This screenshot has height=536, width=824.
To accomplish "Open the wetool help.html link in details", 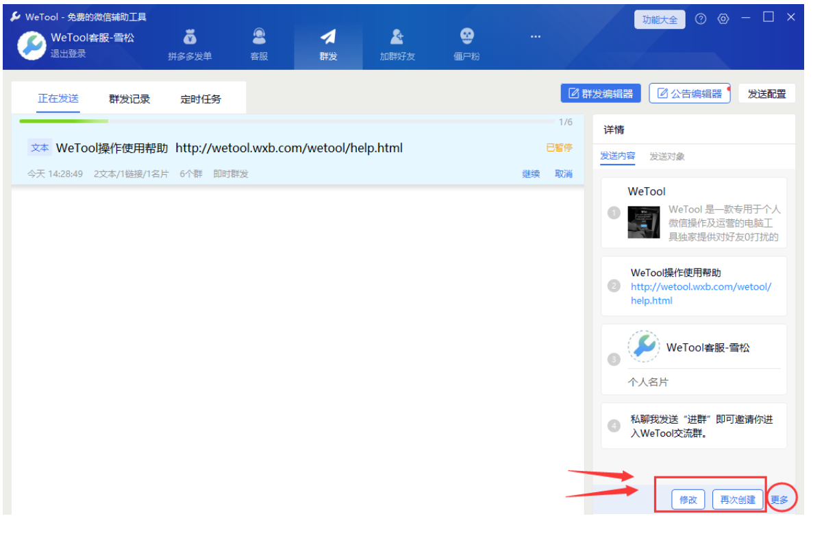I will click(x=701, y=294).
